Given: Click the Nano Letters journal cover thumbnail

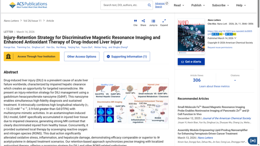Looking at the screenshot, I should pos(191,36).
